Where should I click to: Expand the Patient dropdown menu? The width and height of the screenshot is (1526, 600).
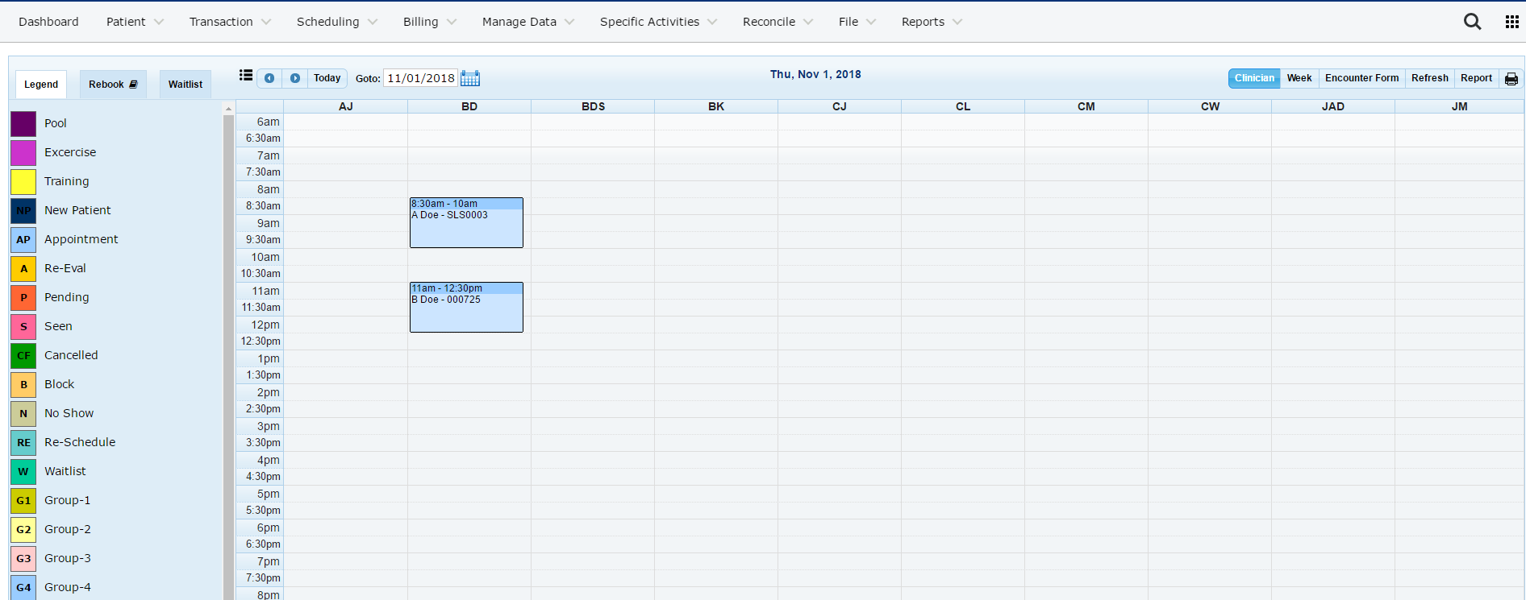click(134, 22)
